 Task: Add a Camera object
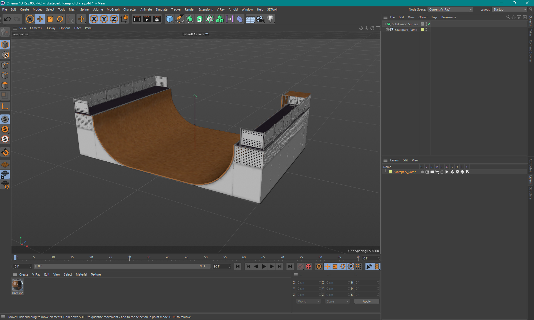(x=260, y=19)
